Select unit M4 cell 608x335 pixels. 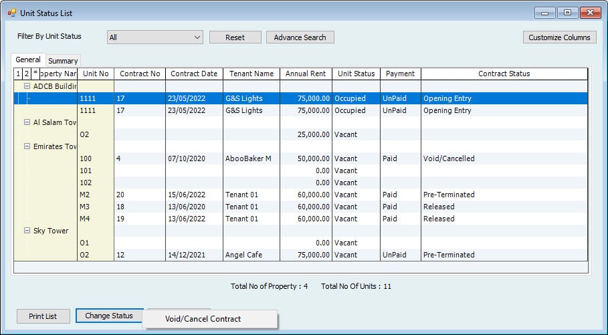(x=96, y=218)
